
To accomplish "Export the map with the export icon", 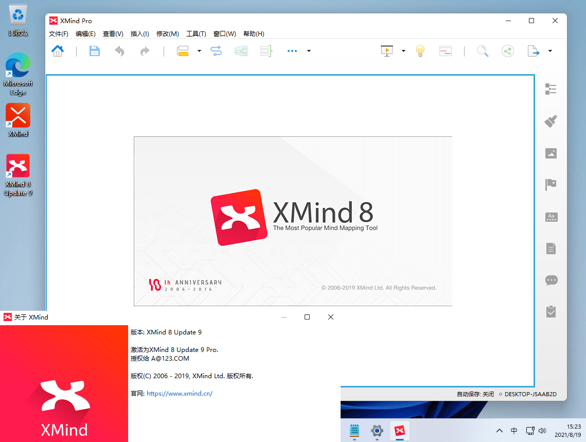I will click(534, 51).
